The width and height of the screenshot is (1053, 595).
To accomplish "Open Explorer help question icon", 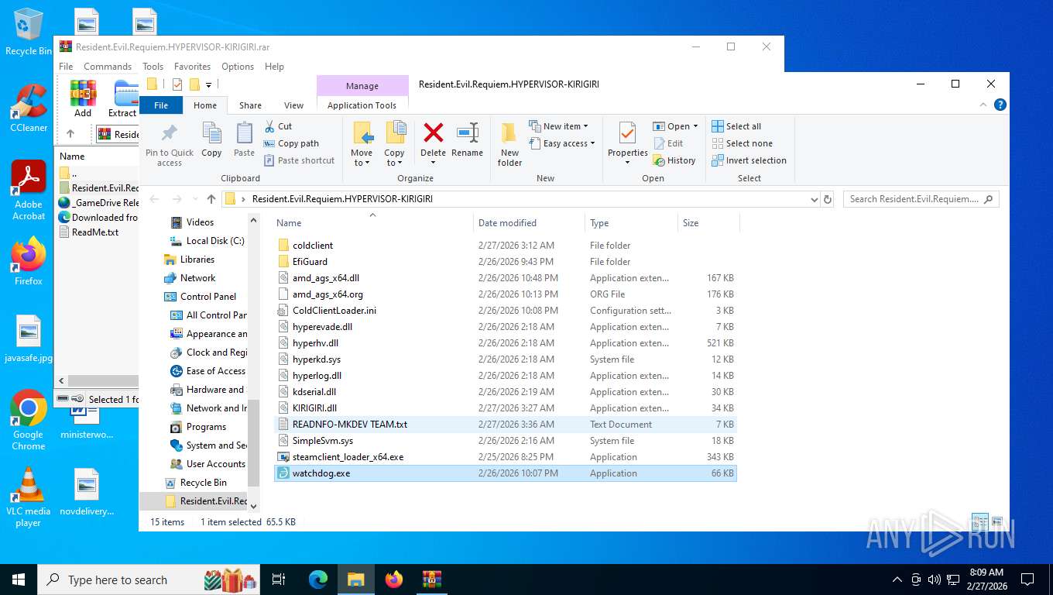I will (x=1000, y=105).
